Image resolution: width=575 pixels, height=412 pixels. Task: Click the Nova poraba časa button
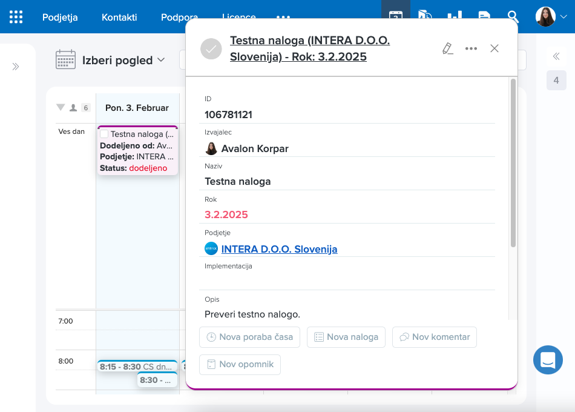[x=249, y=337]
